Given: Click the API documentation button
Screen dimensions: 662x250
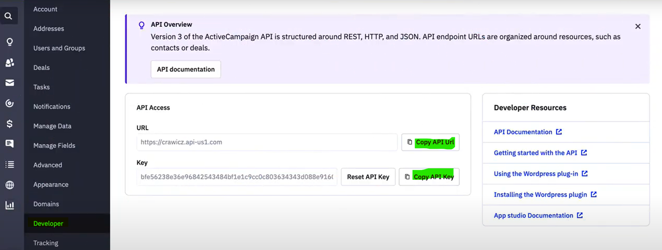Looking at the screenshot, I should [186, 69].
